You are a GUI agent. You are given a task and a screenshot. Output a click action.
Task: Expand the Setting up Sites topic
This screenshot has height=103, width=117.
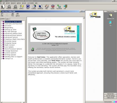(x=1, y=30)
